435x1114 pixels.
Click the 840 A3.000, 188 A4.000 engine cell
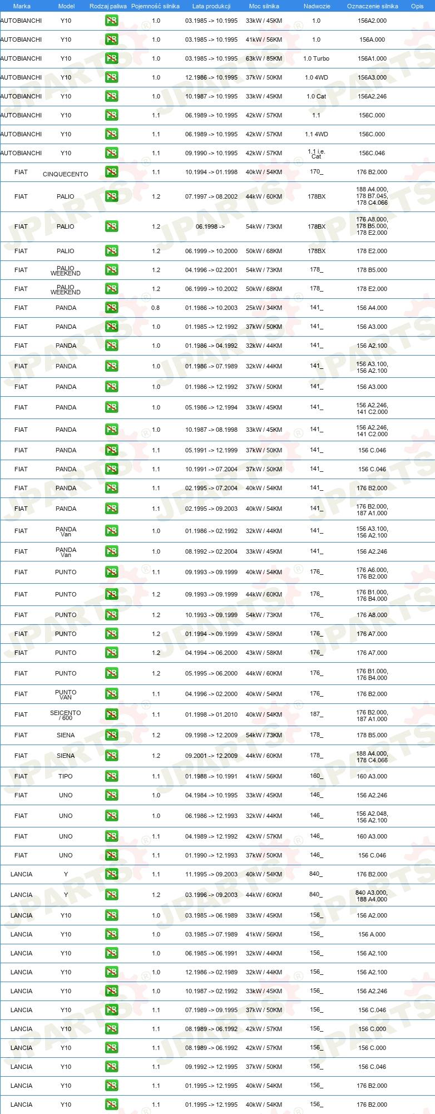(372, 896)
